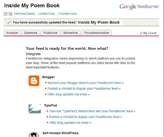Open the Analyze tab
Image resolution: width=164 pixels, height=137 pixels.
[12, 33]
